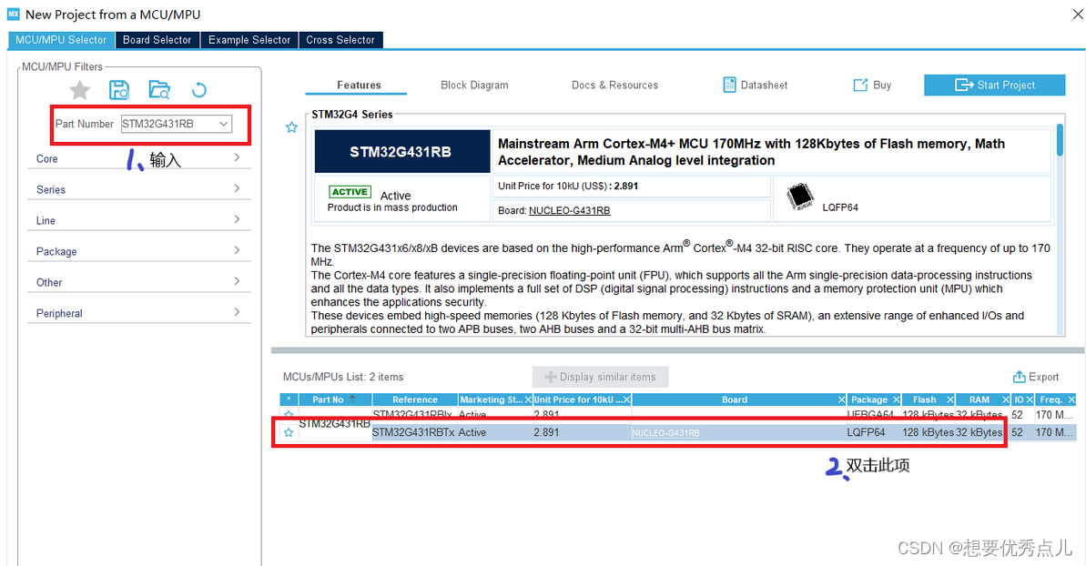Open the NUCLEO-G431RB board link in features
This screenshot has height=566, width=1086.
click(x=569, y=210)
